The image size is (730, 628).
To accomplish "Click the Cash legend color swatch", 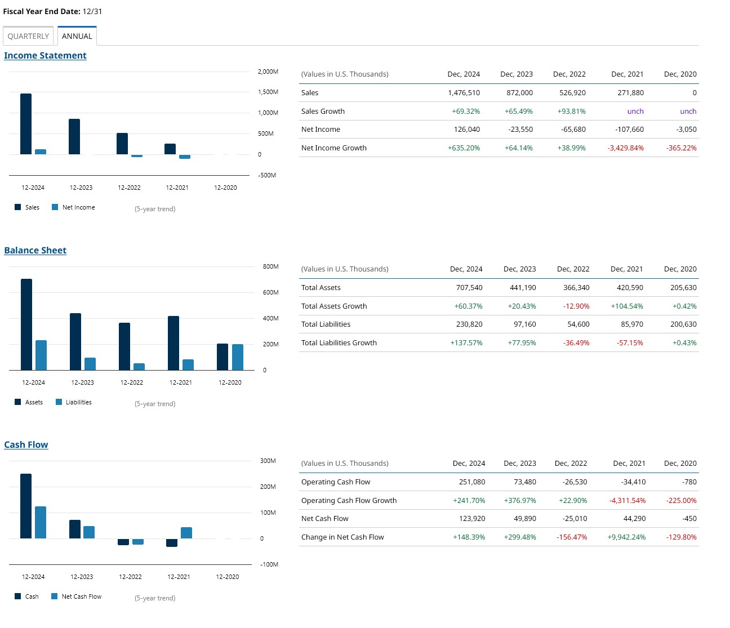I will [x=17, y=596].
